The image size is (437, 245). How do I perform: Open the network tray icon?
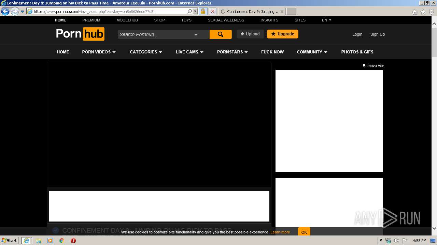point(388,241)
